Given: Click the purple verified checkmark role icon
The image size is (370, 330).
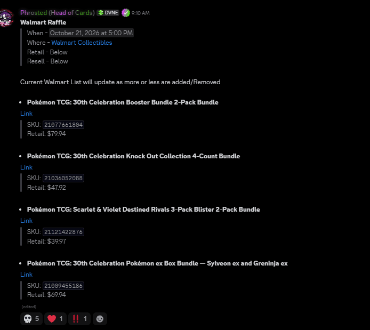Looking at the screenshot, I should click(125, 13).
